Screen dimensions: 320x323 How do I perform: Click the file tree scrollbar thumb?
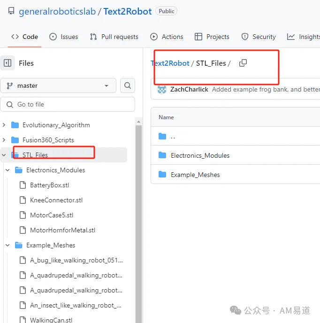click(x=138, y=223)
